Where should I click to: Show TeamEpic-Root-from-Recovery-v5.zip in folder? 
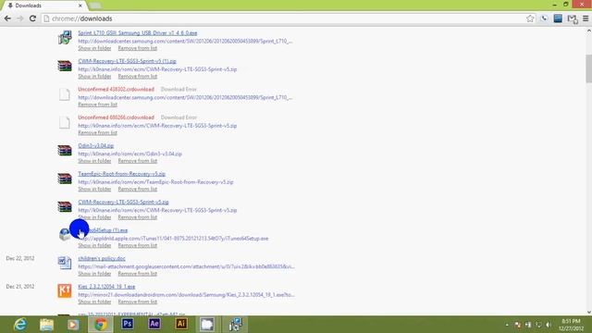[94, 189]
